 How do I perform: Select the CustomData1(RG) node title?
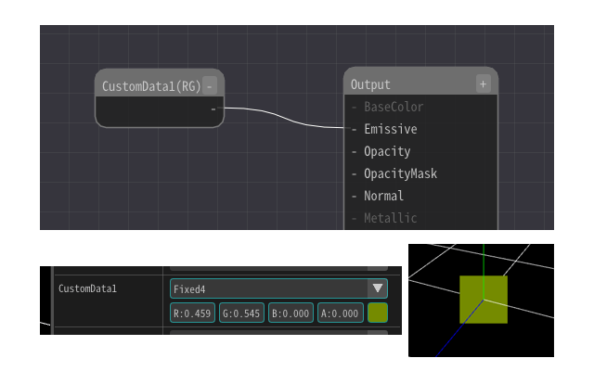[151, 86]
